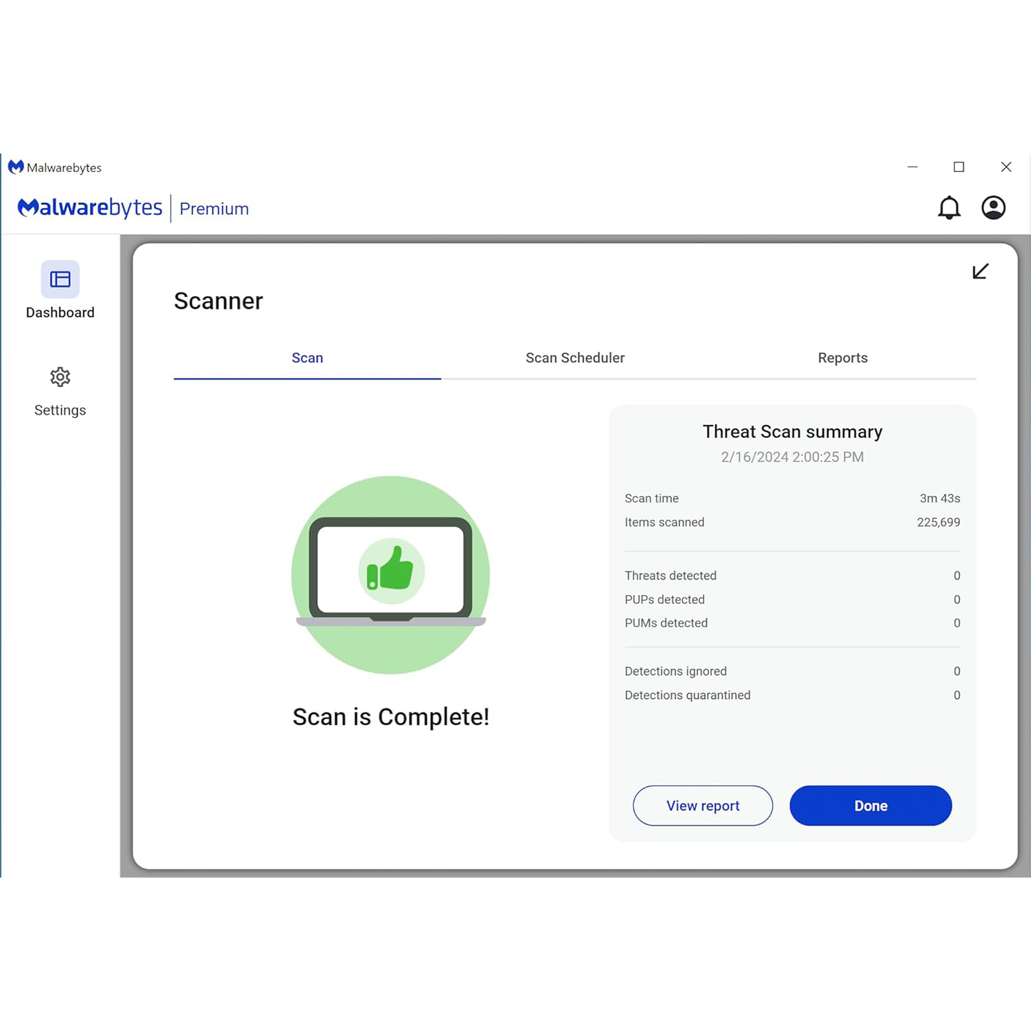Click the Settings label text

tap(59, 410)
